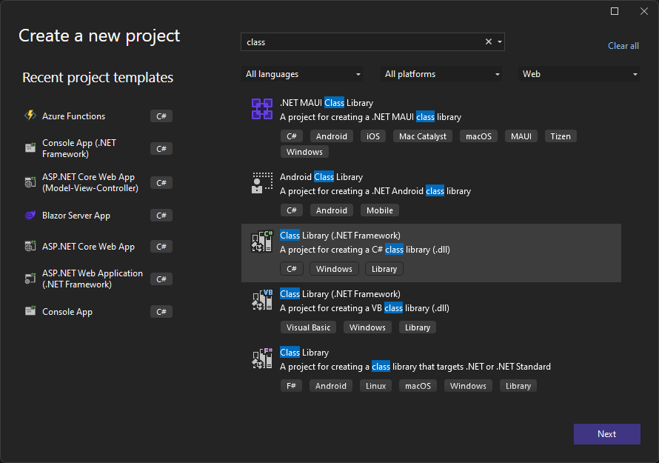Image resolution: width=659 pixels, height=463 pixels.
Task: Click the Mac Catalyst tag
Action: (x=422, y=136)
